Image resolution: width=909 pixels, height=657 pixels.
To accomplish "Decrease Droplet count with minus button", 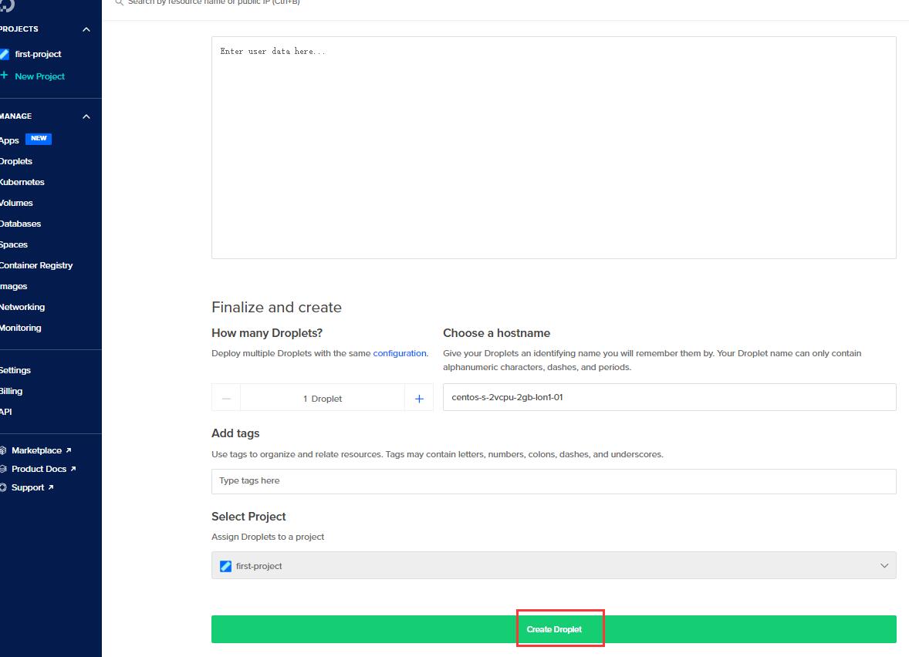I will pyautogui.click(x=226, y=399).
